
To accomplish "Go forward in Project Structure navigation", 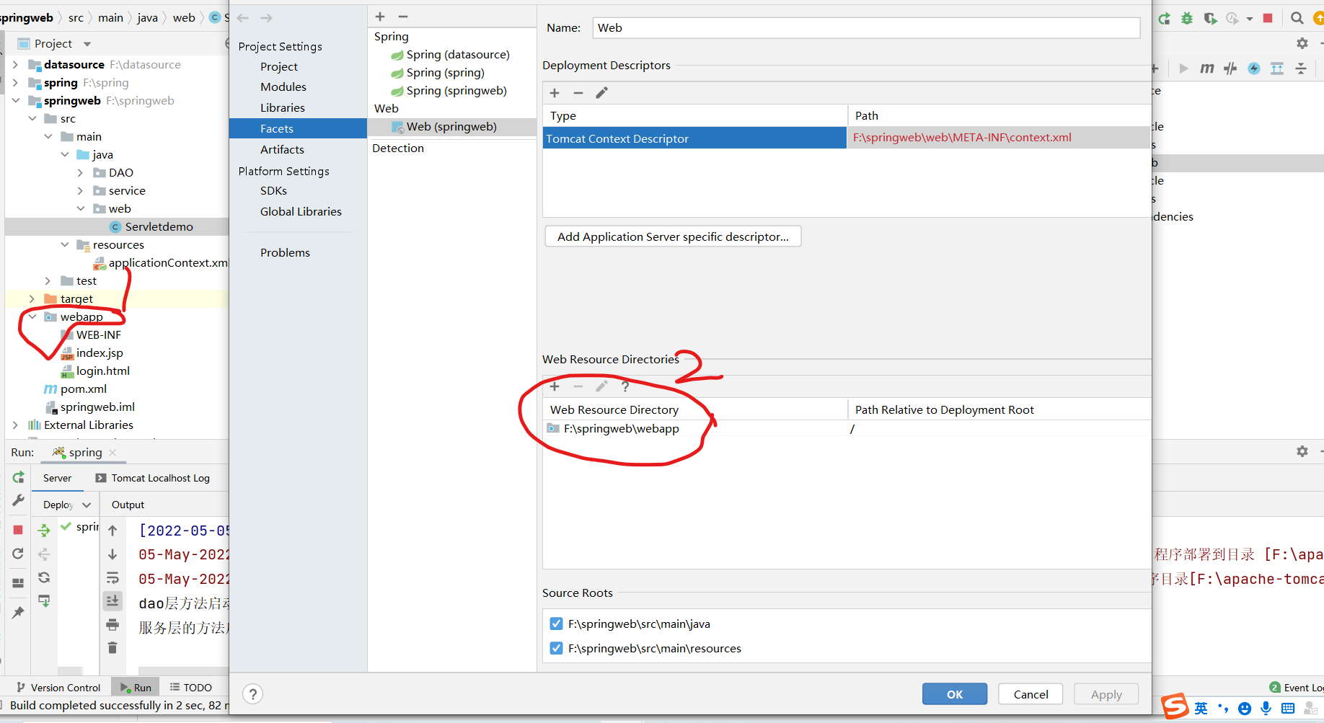I will coord(267,18).
